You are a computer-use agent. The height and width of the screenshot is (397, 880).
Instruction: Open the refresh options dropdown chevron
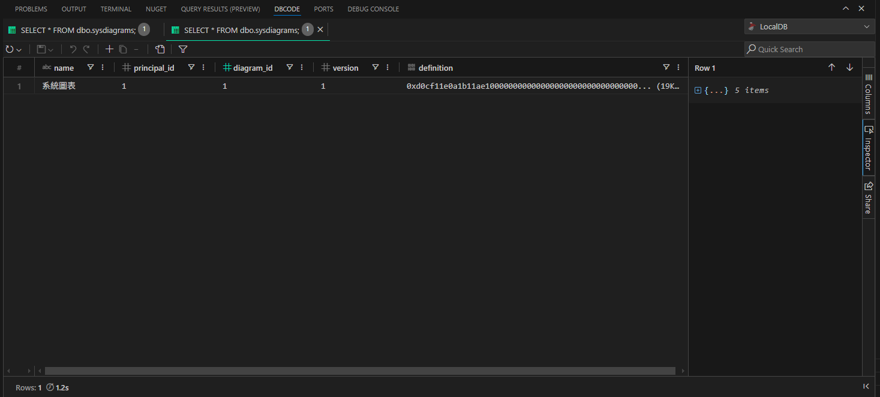[19, 50]
